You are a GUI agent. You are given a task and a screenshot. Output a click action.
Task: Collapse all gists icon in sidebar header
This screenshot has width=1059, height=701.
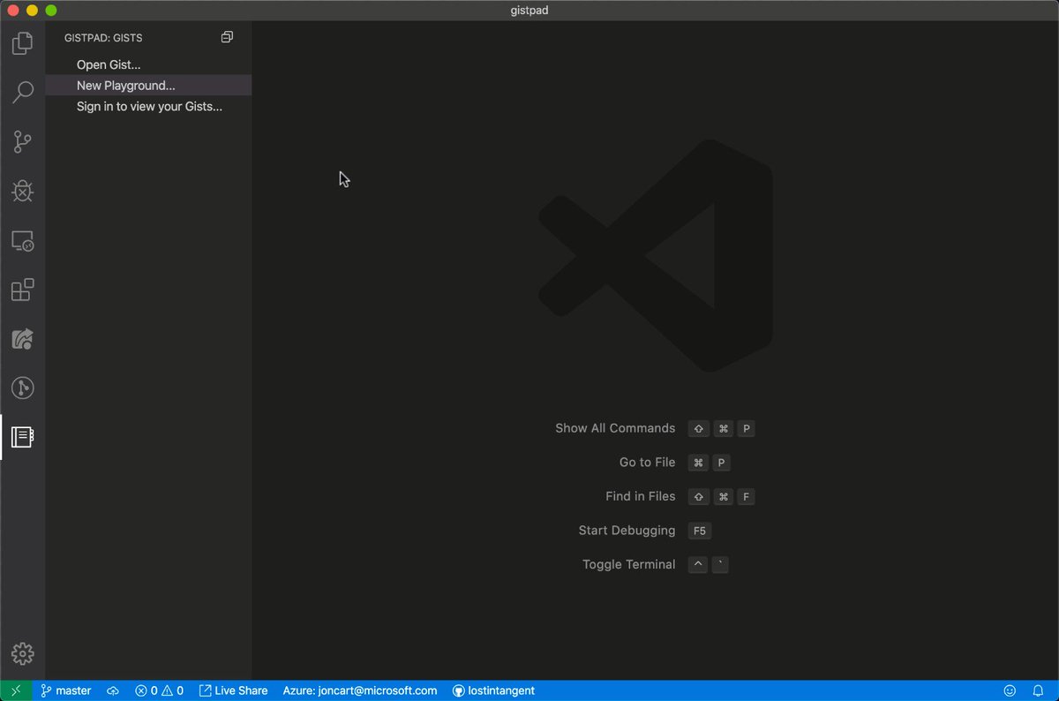pyautogui.click(x=227, y=37)
